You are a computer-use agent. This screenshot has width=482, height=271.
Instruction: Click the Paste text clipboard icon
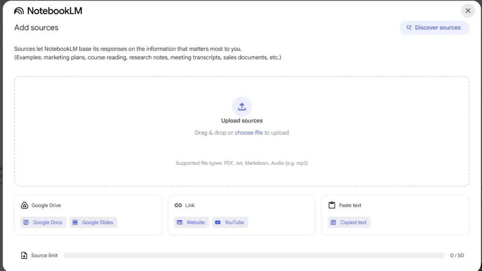332,205
